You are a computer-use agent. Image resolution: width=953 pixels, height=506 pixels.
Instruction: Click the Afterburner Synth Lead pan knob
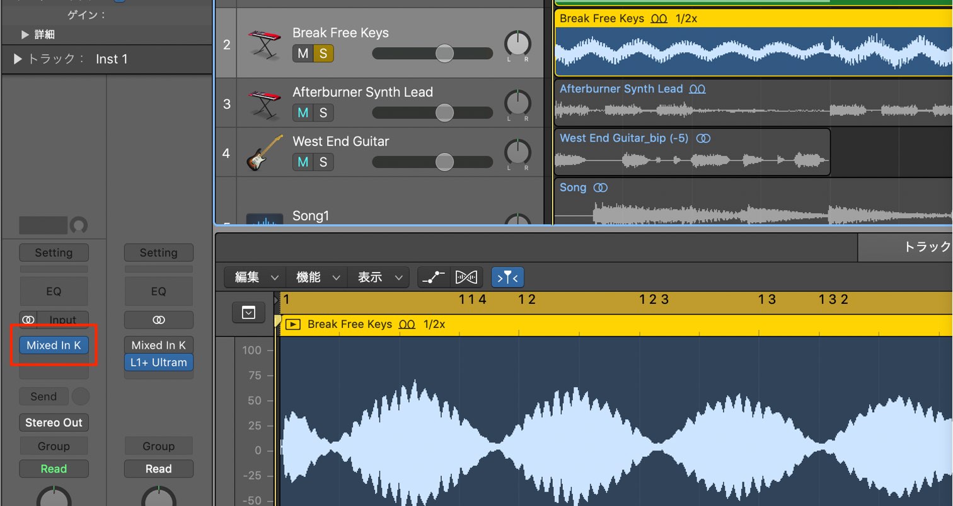517,104
